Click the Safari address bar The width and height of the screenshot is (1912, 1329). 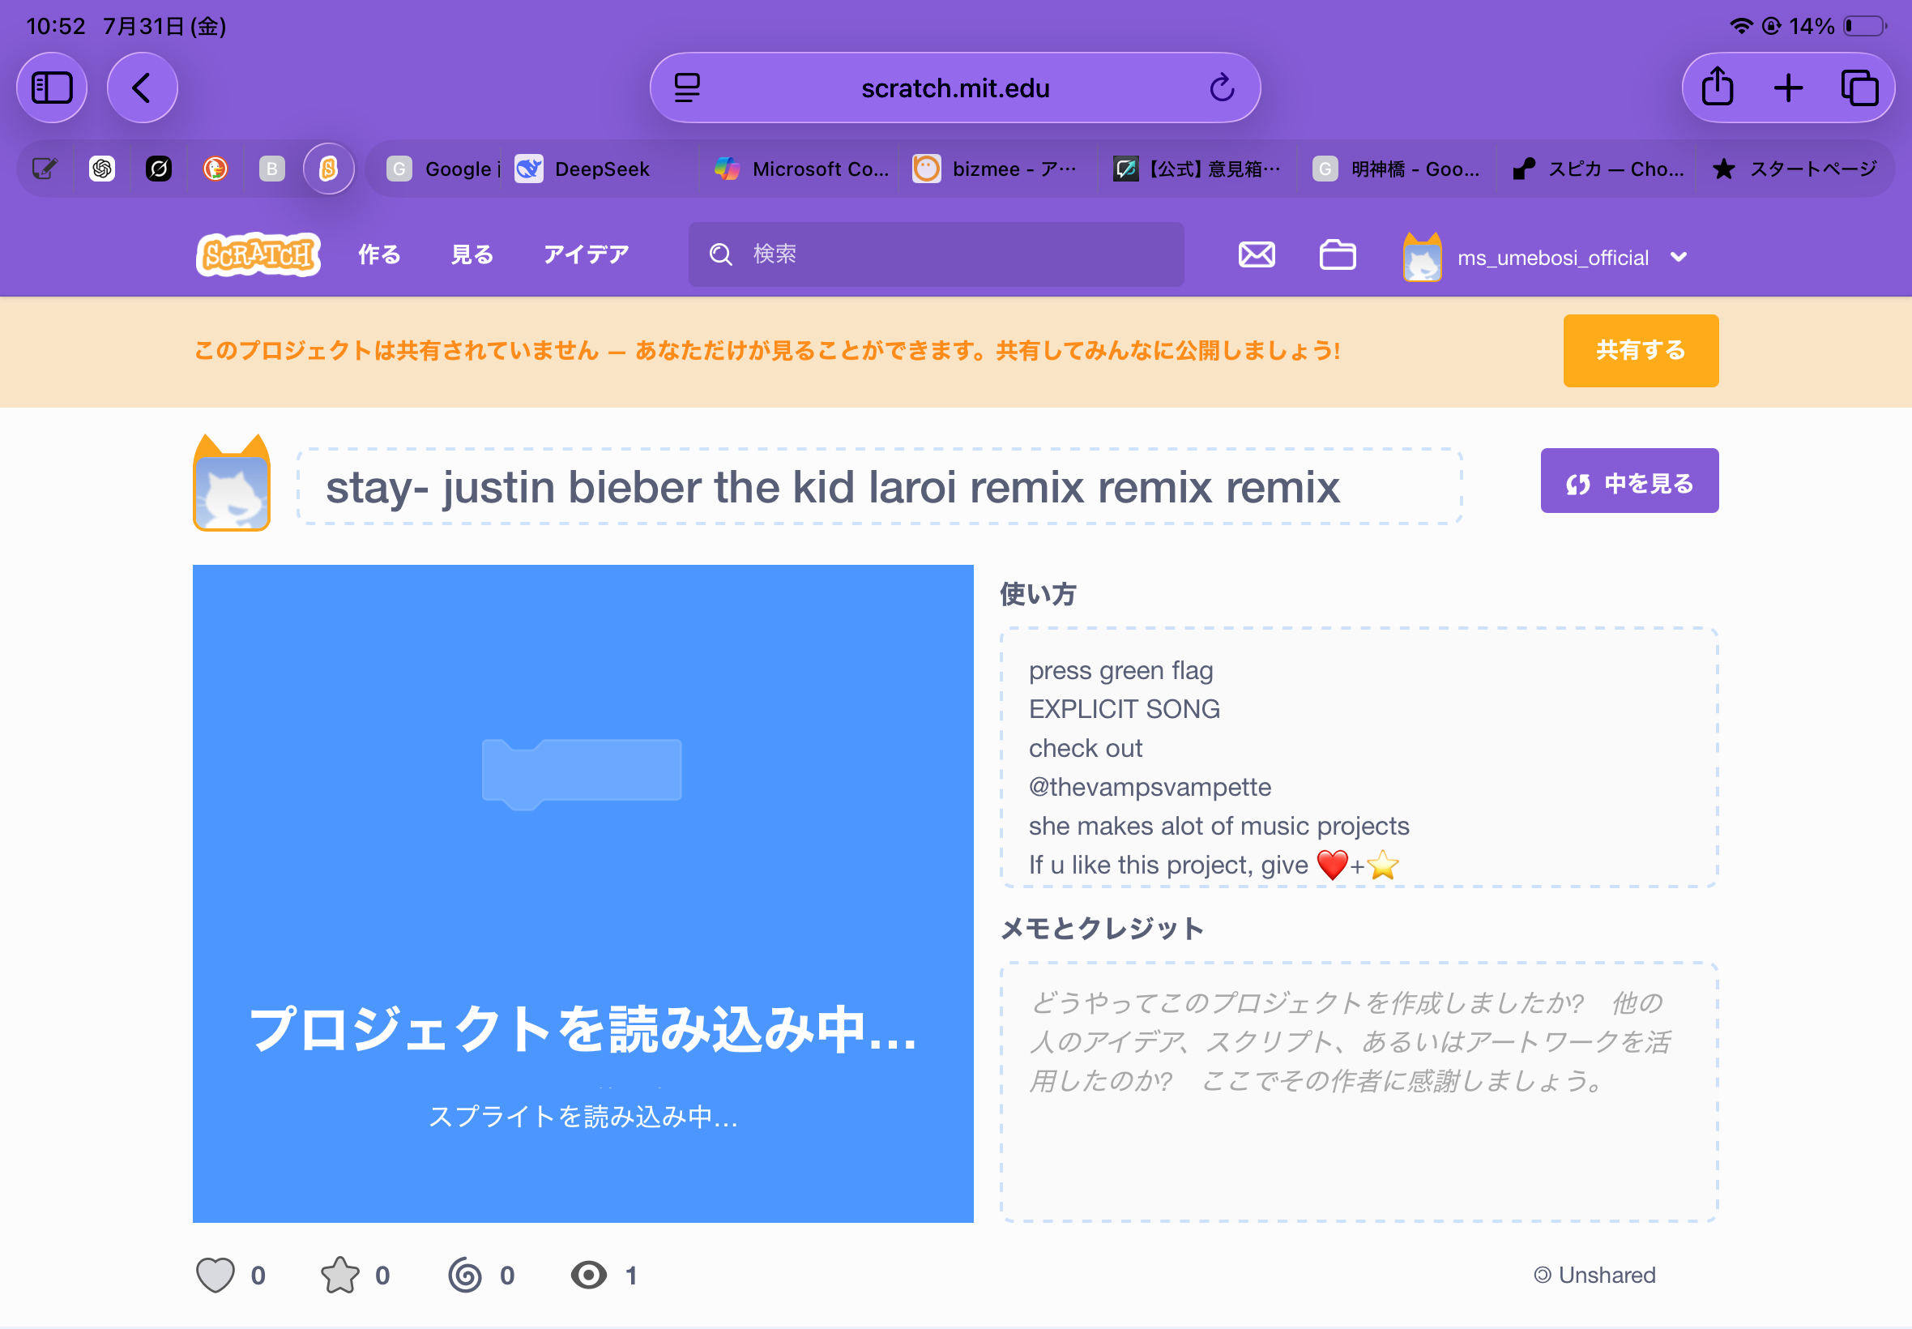click(954, 88)
